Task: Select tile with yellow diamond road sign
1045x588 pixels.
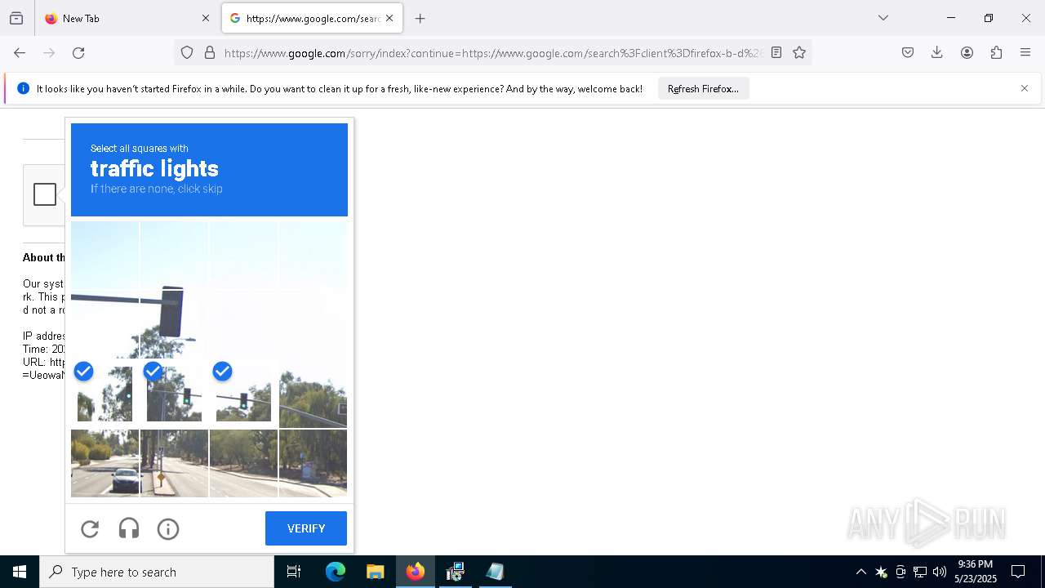Action: pyautogui.click(x=174, y=463)
